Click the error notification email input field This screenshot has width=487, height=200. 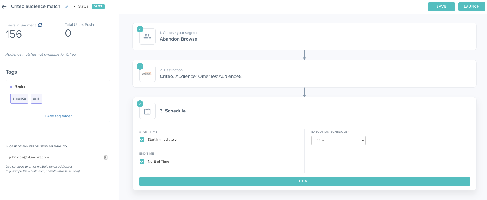pos(58,158)
